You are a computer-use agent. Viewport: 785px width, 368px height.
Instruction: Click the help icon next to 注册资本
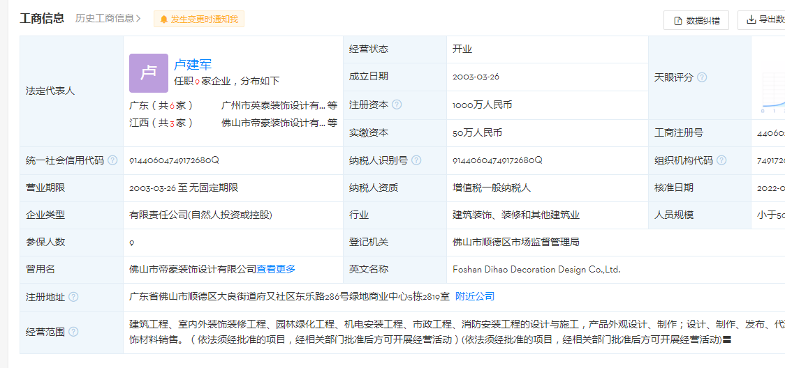[x=397, y=105]
